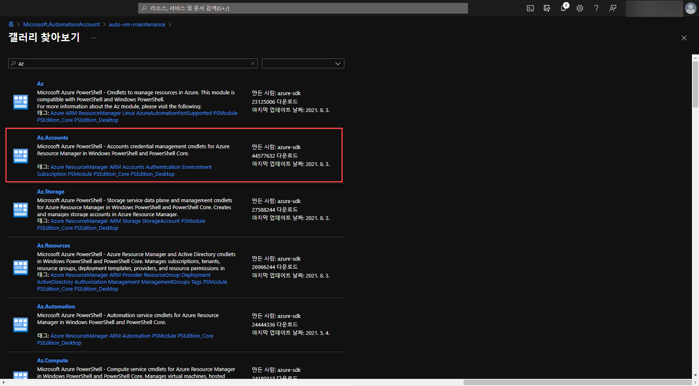Image resolution: width=699 pixels, height=386 pixels.
Task: Close the gallery browse blade
Action: point(684,38)
